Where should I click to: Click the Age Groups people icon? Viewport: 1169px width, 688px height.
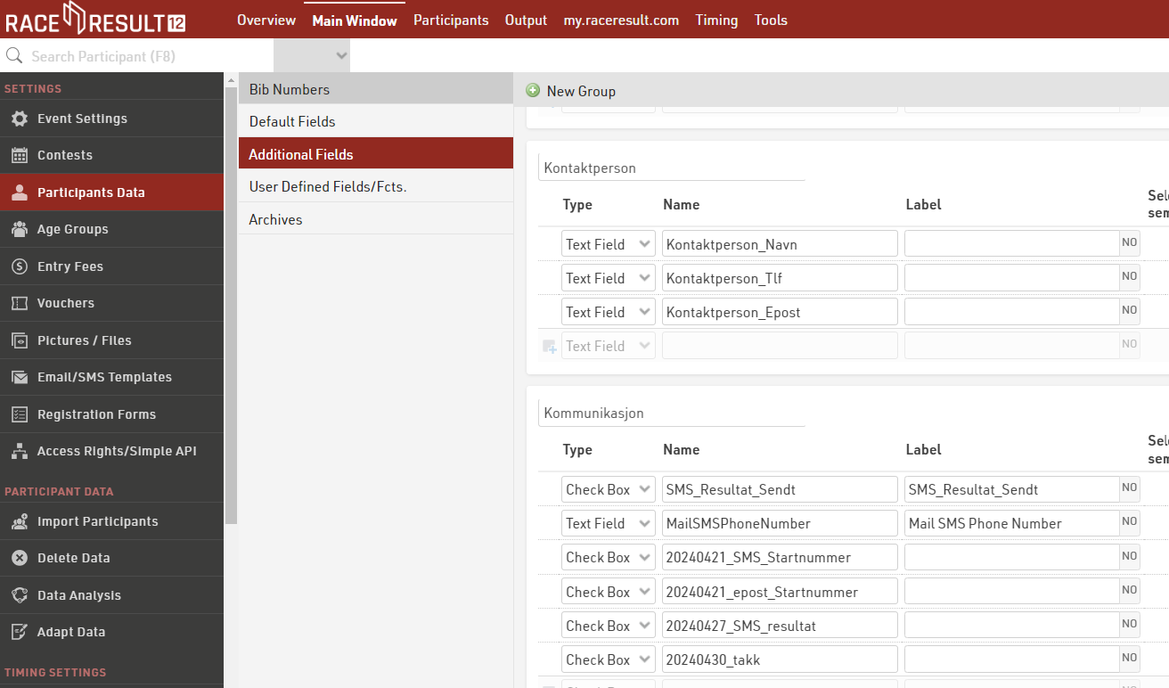[20, 229]
